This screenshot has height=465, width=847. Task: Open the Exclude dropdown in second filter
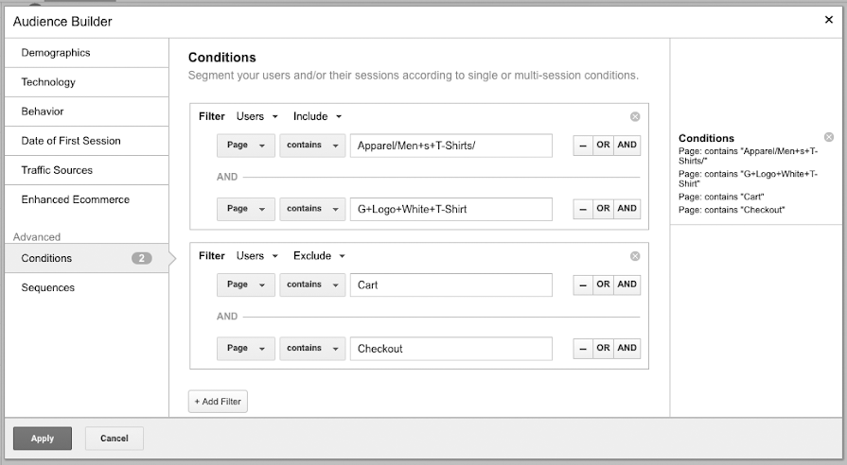(x=319, y=256)
